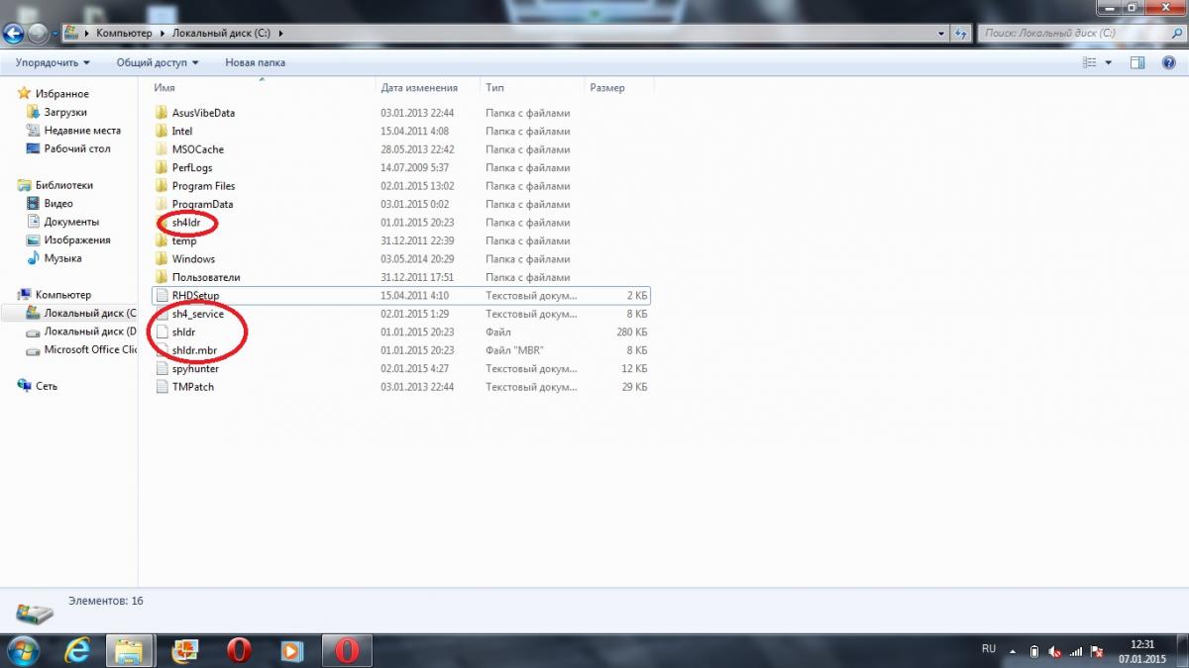Open Сеть in navigation pane

(47, 386)
